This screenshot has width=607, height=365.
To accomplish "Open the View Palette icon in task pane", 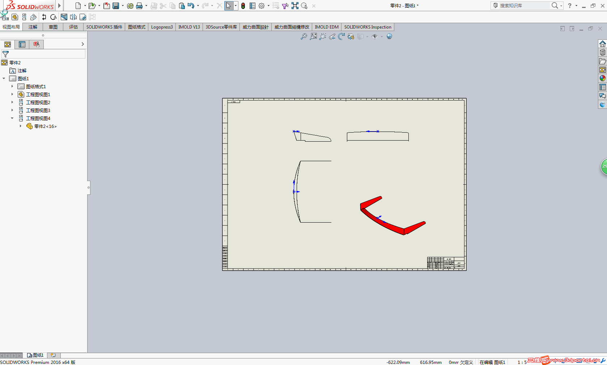I will (602, 70).
